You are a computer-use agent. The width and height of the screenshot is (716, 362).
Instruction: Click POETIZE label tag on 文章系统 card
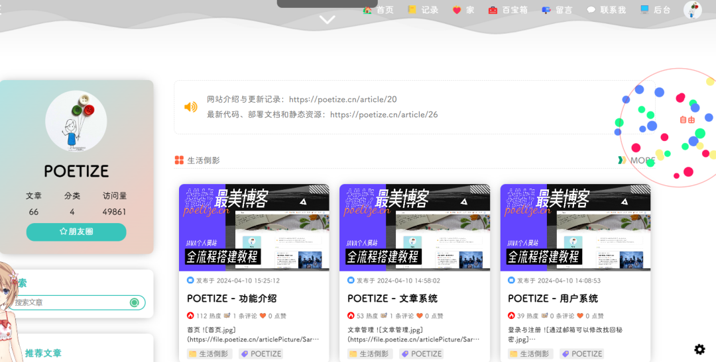[422, 354]
